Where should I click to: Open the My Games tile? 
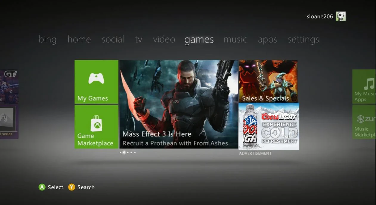96,82
